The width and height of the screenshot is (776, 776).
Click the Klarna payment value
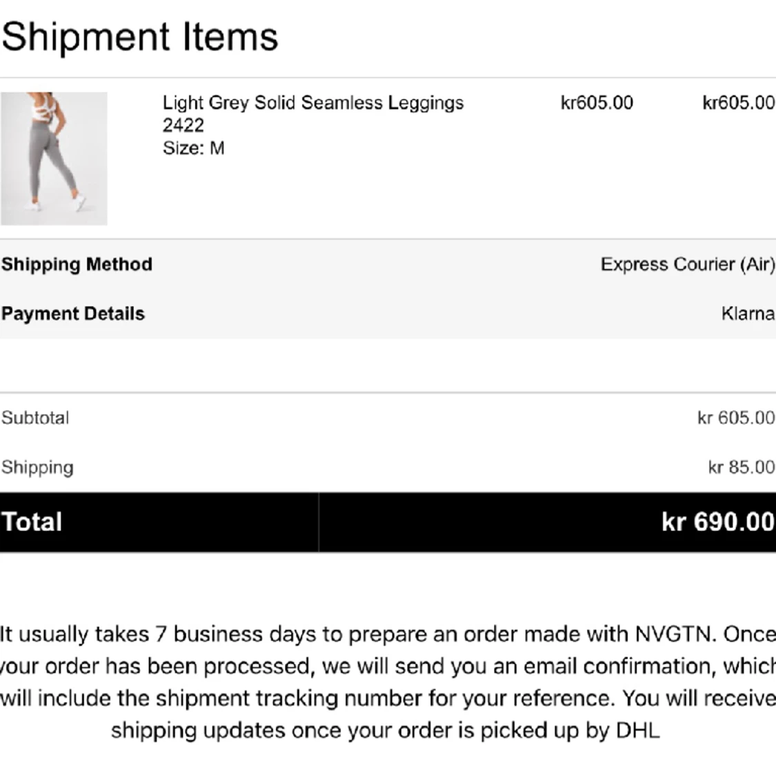click(748, 314)
